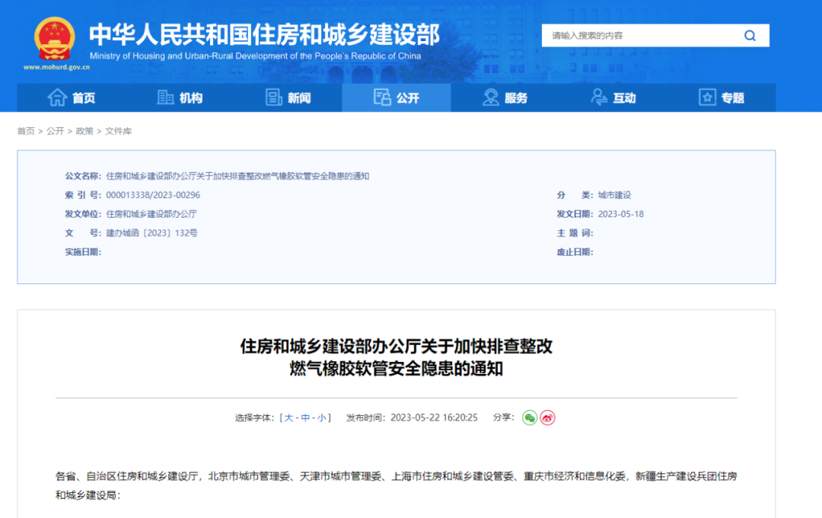Click the newspaper icon beside 新闻
Image resolution: width=822 pixels, height=518 pixels.
point(274,98)
